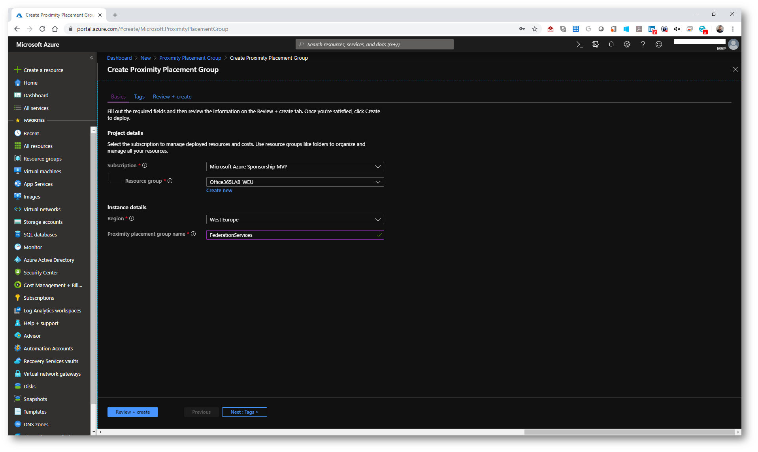The height and width of the screenshot is (452, 758).
Task: Switch to Review + create tab
Action: (x=172, y=96)
